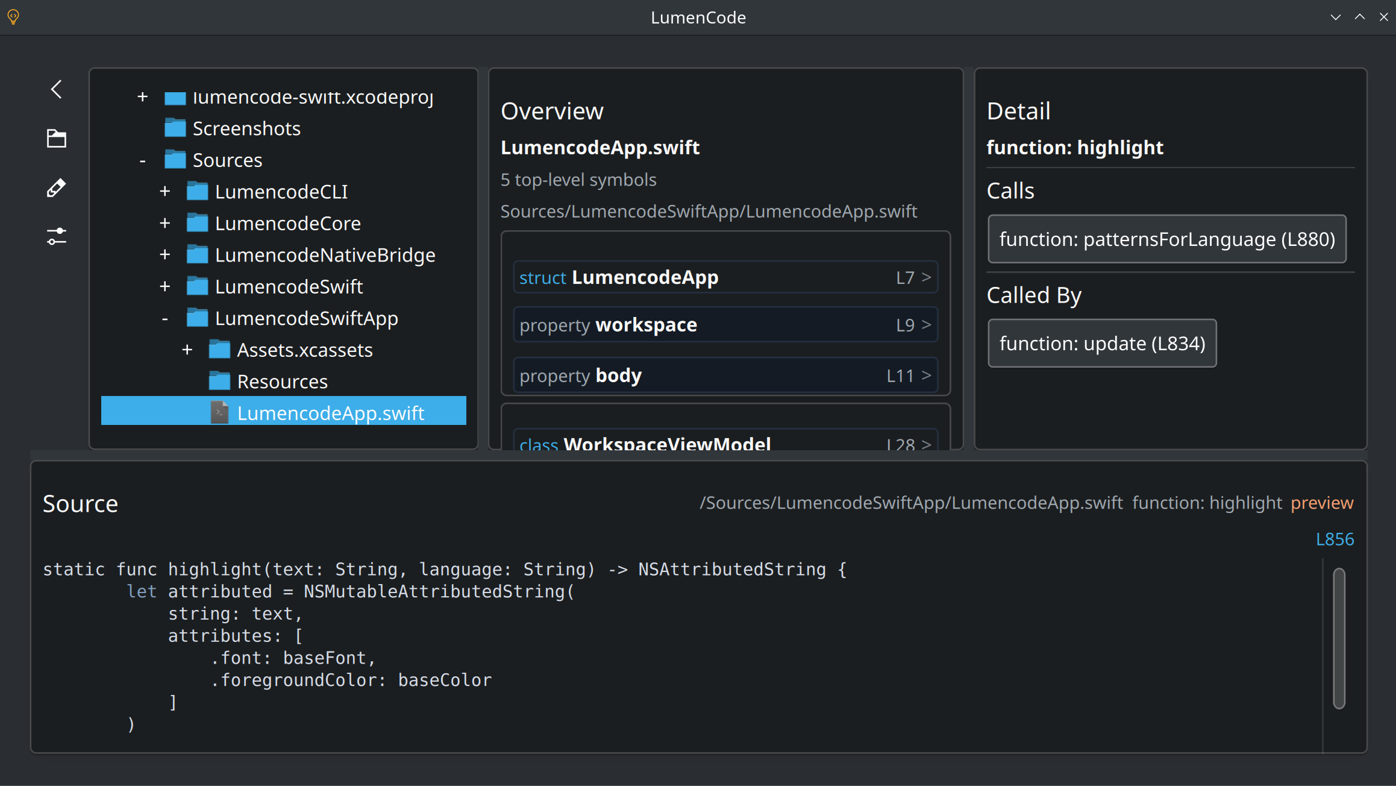The height and width of the screenshot is (786, 1396).
Task: Click the Assets.xcassets folder icon
Action: [219, 350]
